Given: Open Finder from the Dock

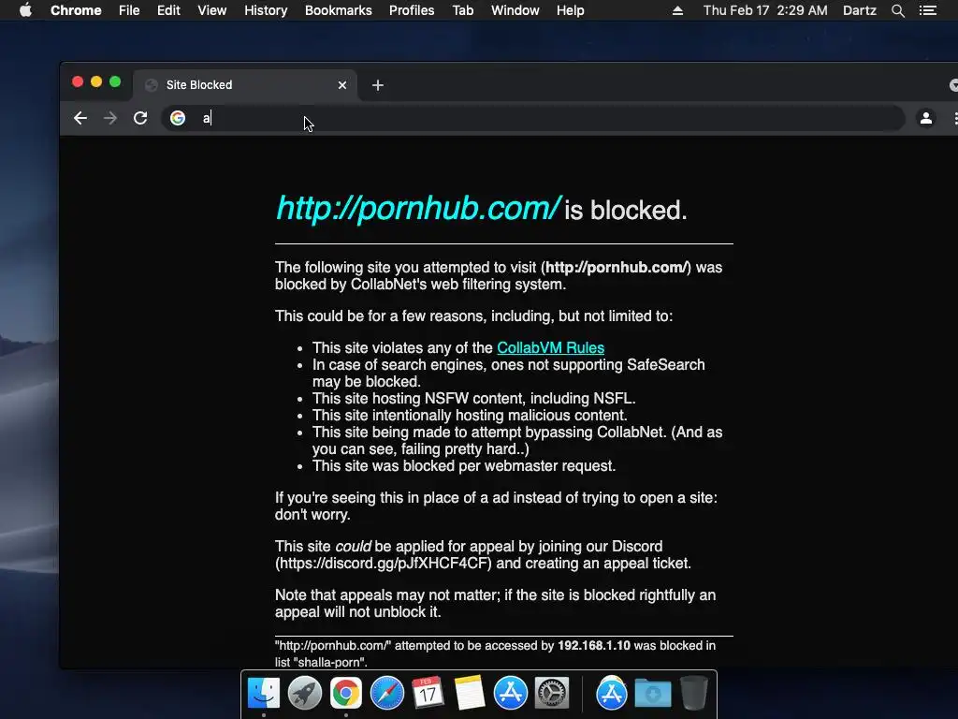Looking at the screenshot, I should [x=264, y=694].
